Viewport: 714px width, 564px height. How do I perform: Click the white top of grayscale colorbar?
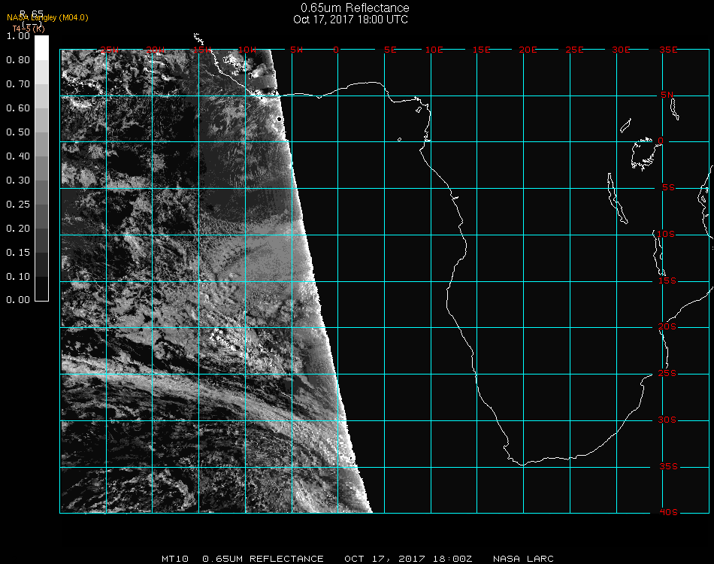point(41,48)
